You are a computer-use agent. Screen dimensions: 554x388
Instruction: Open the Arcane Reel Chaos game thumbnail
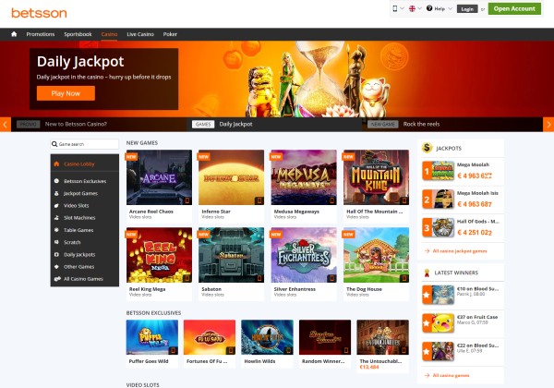click(160, 177)
